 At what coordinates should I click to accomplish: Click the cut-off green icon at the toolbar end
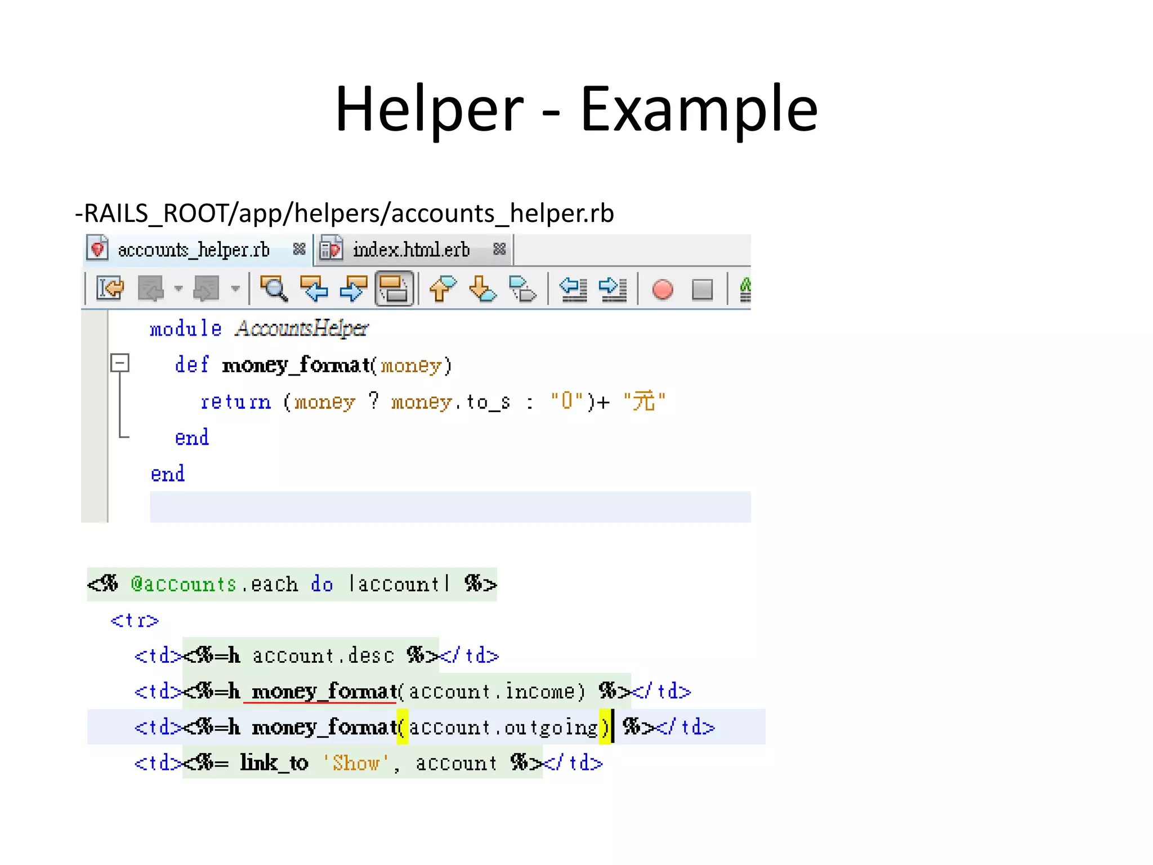pos(745,289)
